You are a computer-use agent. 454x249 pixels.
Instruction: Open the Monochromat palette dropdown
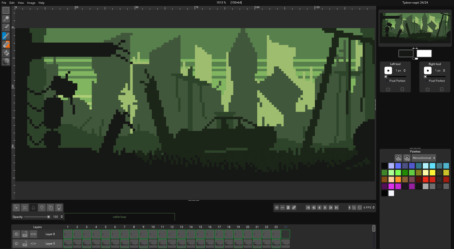[x=423, y=158]
